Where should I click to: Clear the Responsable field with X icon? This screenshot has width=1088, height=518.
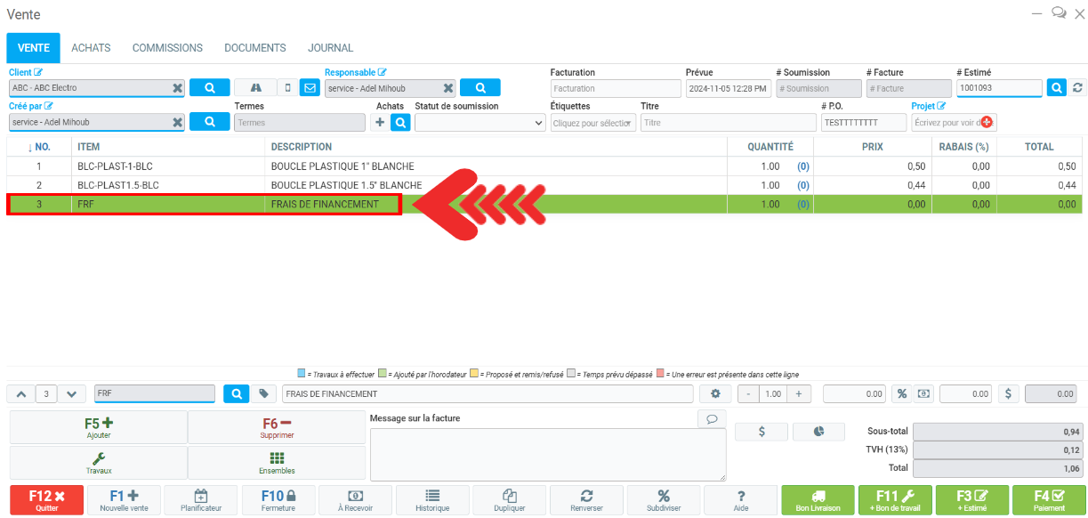coord(448,88)
